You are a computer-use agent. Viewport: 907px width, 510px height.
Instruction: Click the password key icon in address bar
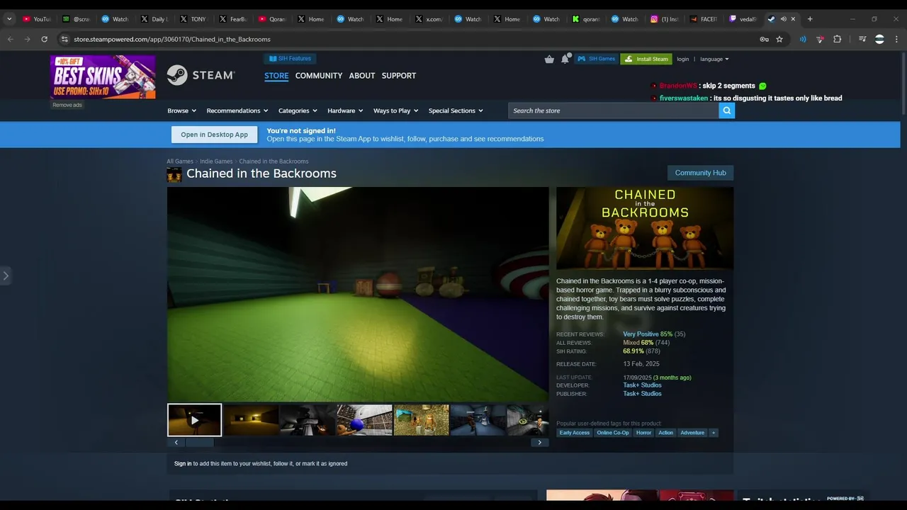pyautogui.click(x=764, y=39)
